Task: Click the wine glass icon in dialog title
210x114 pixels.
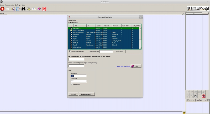Action: [x=69, y=17]
